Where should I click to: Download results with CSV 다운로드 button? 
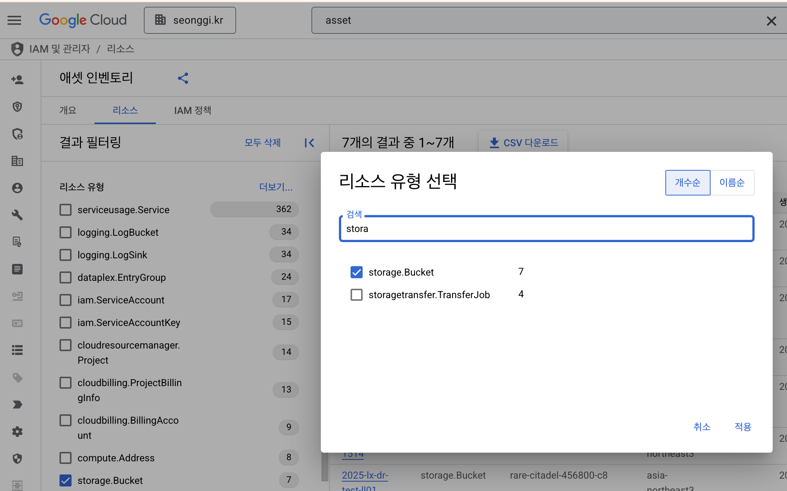pos(523,143)
